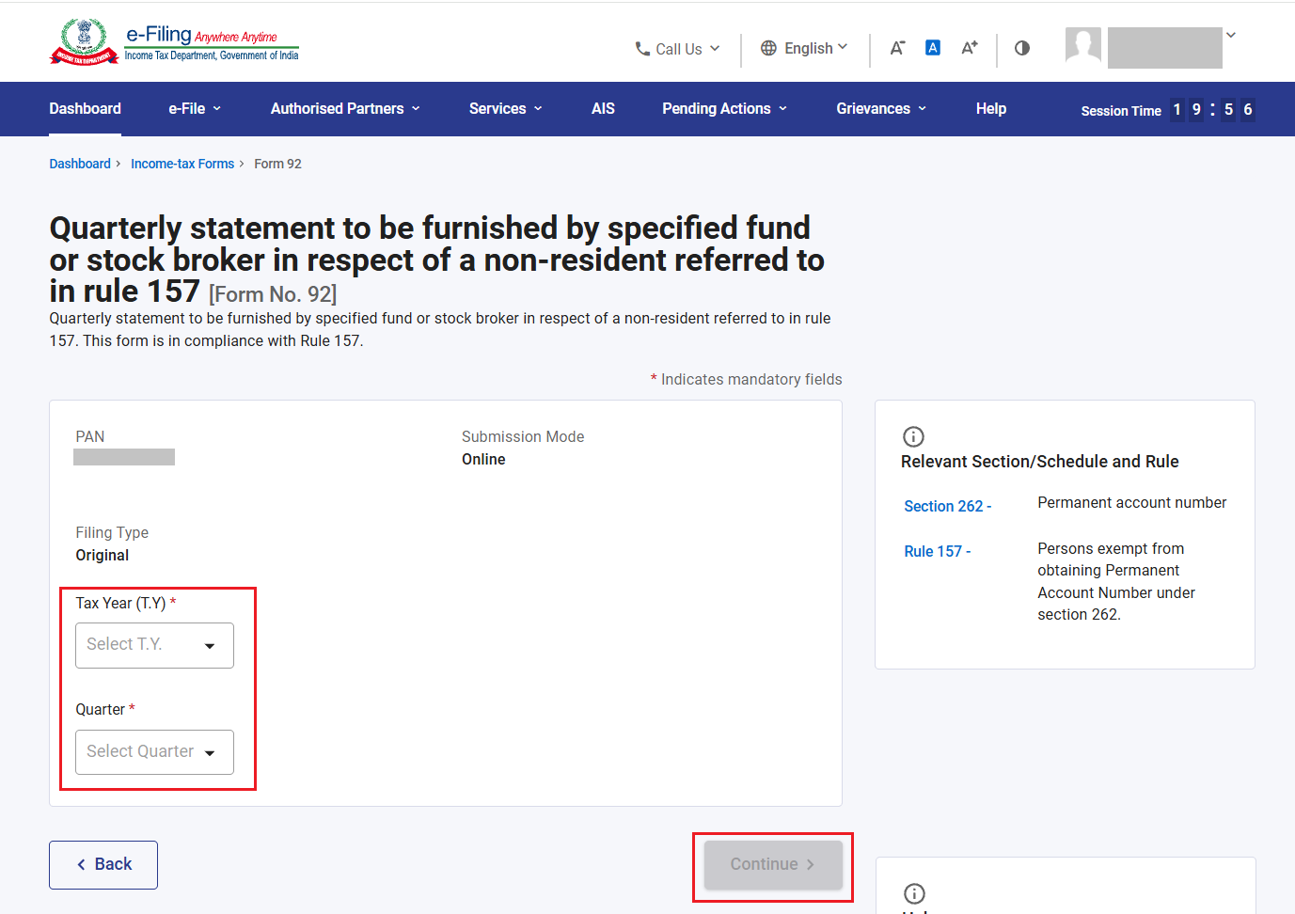The width and height of the screenshot is (1295, 914).
Task: Go to the AIS tab
Action: pyautogui.click(x=603, y=109)
